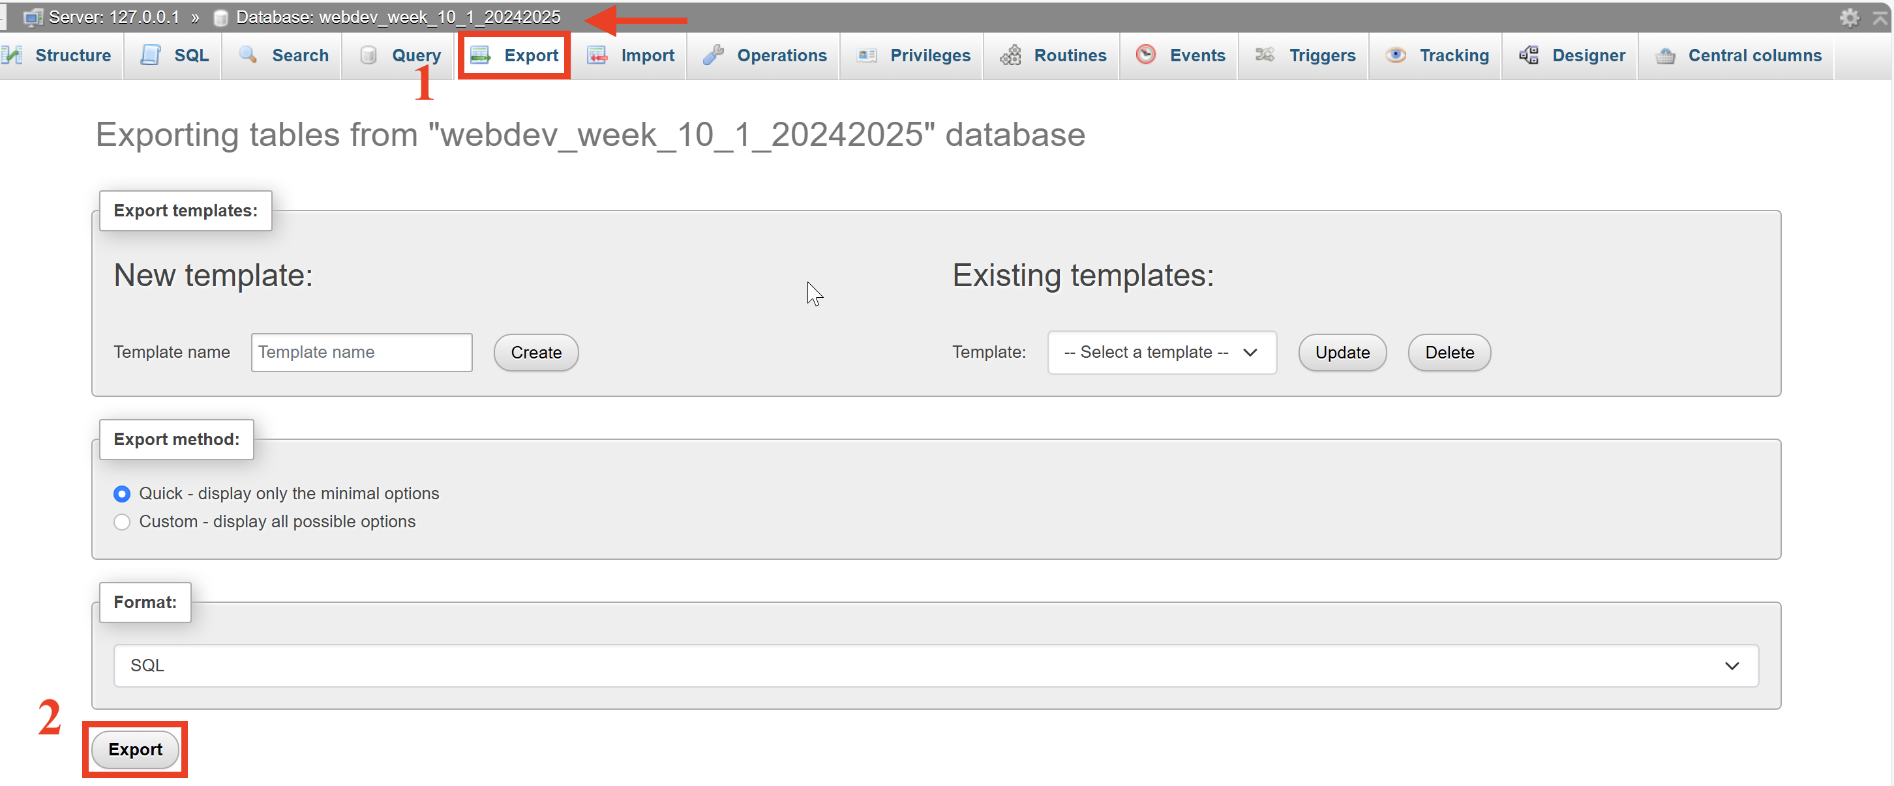Switch to the Import tab
This screenshot has height=786, width=1894.
click(x=630, y=55)
